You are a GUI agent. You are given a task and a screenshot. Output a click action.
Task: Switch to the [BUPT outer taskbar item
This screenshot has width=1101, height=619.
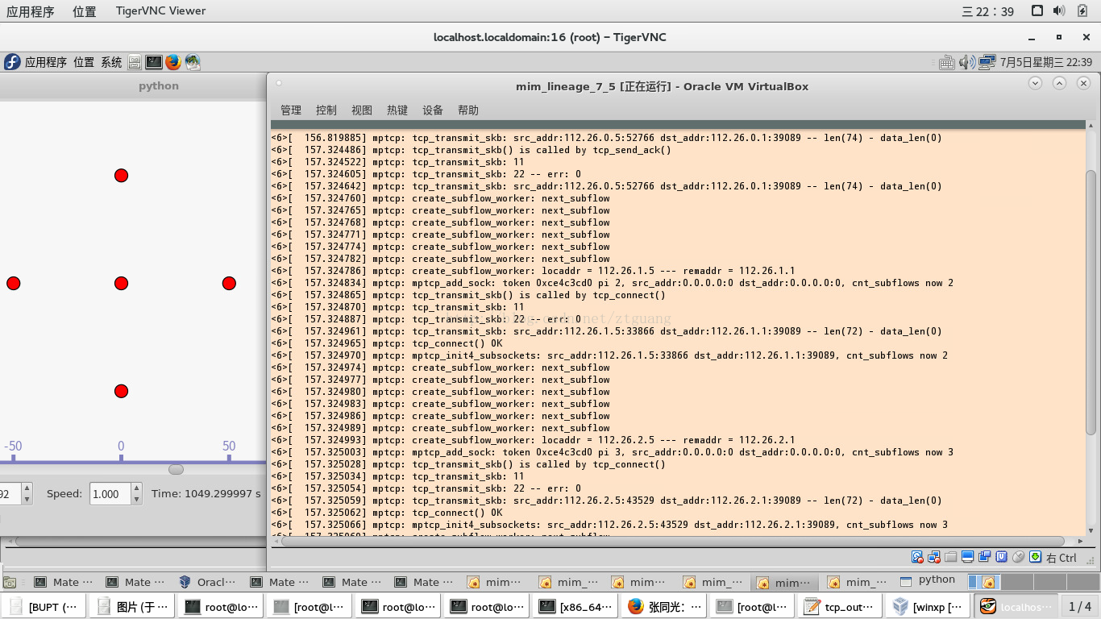(x=44, y=606)
